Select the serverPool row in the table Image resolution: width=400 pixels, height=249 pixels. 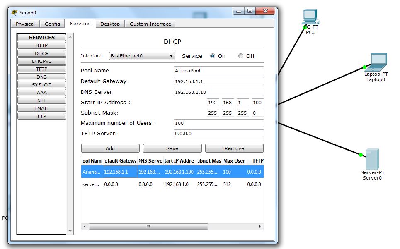click(x=172, y=184)
